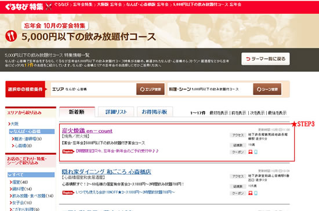Image resolution: width=319 pixels, height=211 pixels.
Task: Click the 選択中の検索条件 red label
Action: tap(25, 89)
